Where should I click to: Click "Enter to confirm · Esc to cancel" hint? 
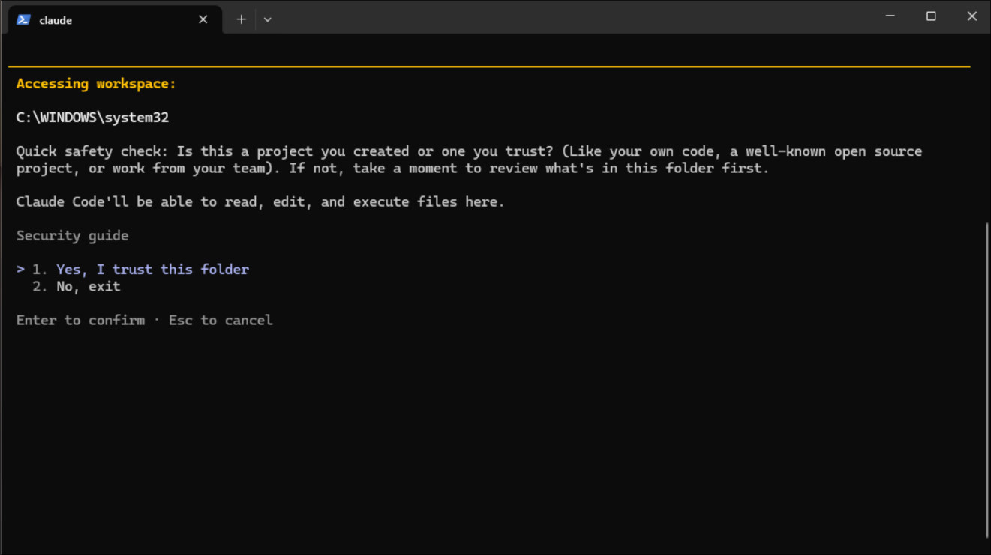[x=145, y=321]
